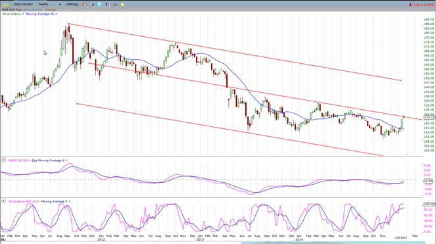Click the 1/23/2015 date label
This screenshot has height=244, width=436.
[400, 237]
